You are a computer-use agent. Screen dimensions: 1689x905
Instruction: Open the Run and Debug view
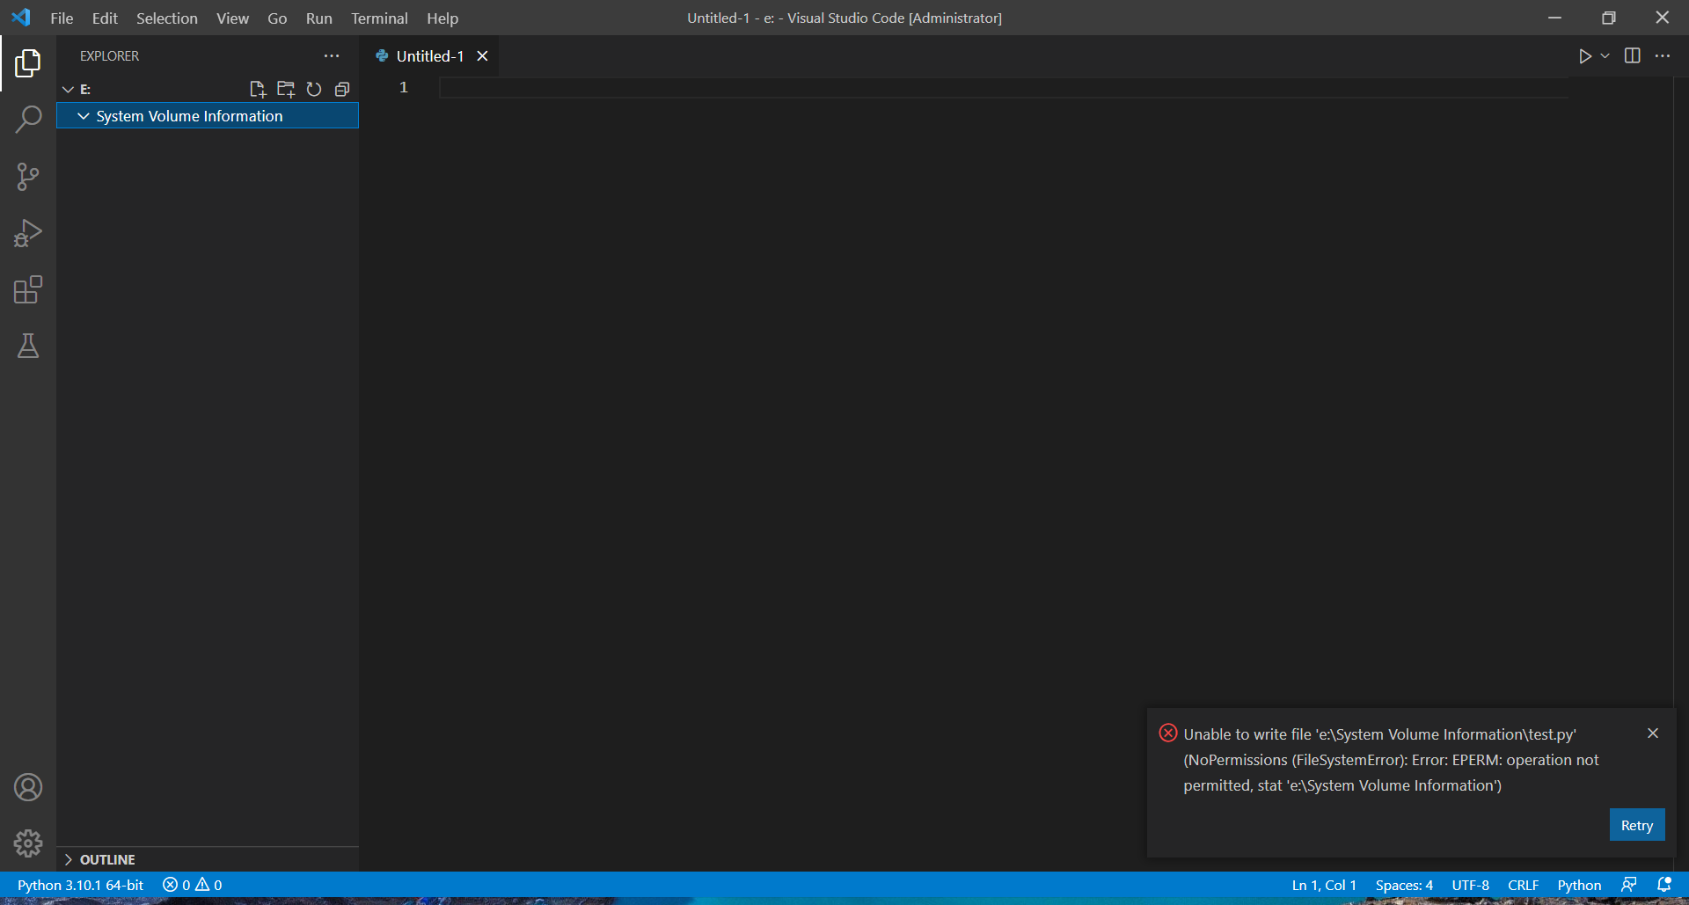coord(28,233)
